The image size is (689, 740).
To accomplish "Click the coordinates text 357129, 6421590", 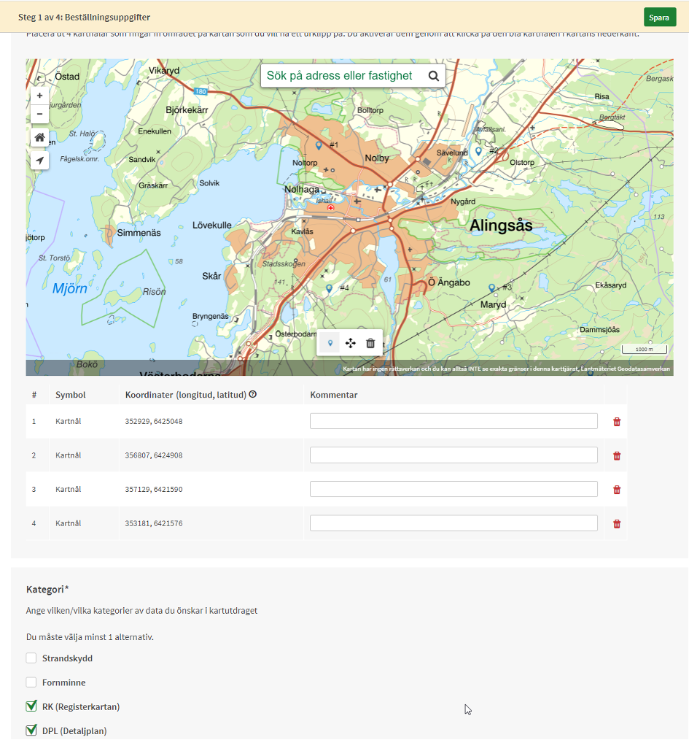I will tap(154, 490).
